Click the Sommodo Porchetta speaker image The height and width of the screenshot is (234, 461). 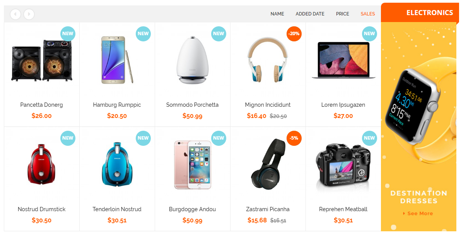click(x=192, y=61)
